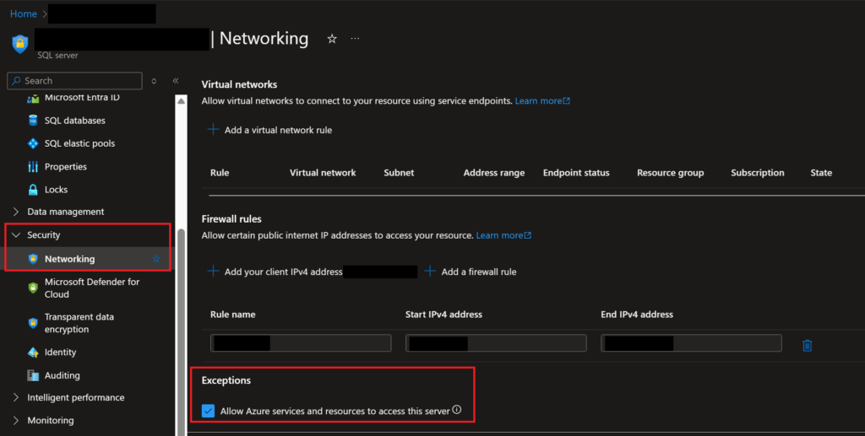Open Learn more link under Virtual networks
865x436 pixels.
tap(542, 100)
